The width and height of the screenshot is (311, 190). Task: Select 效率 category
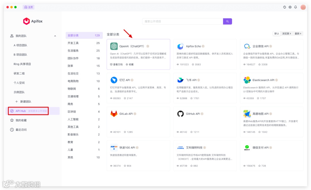coord(84,66)
